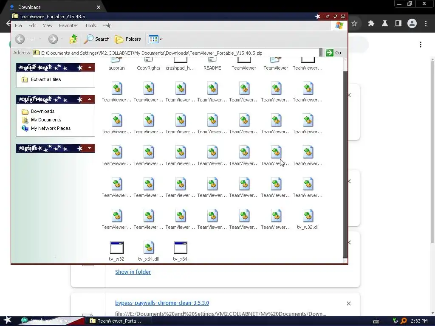Open the Edit menu
The height and width of the screenshot is (326, 435).
pyautogui.click(x=32, y=25)
